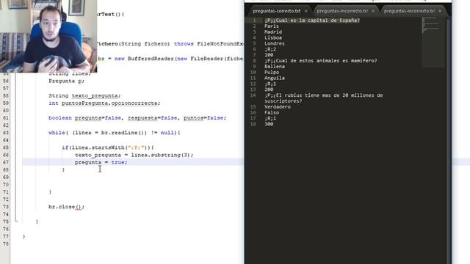
Task: Click 'linea.substring(3)' on line 66
Action: (160, 155)
